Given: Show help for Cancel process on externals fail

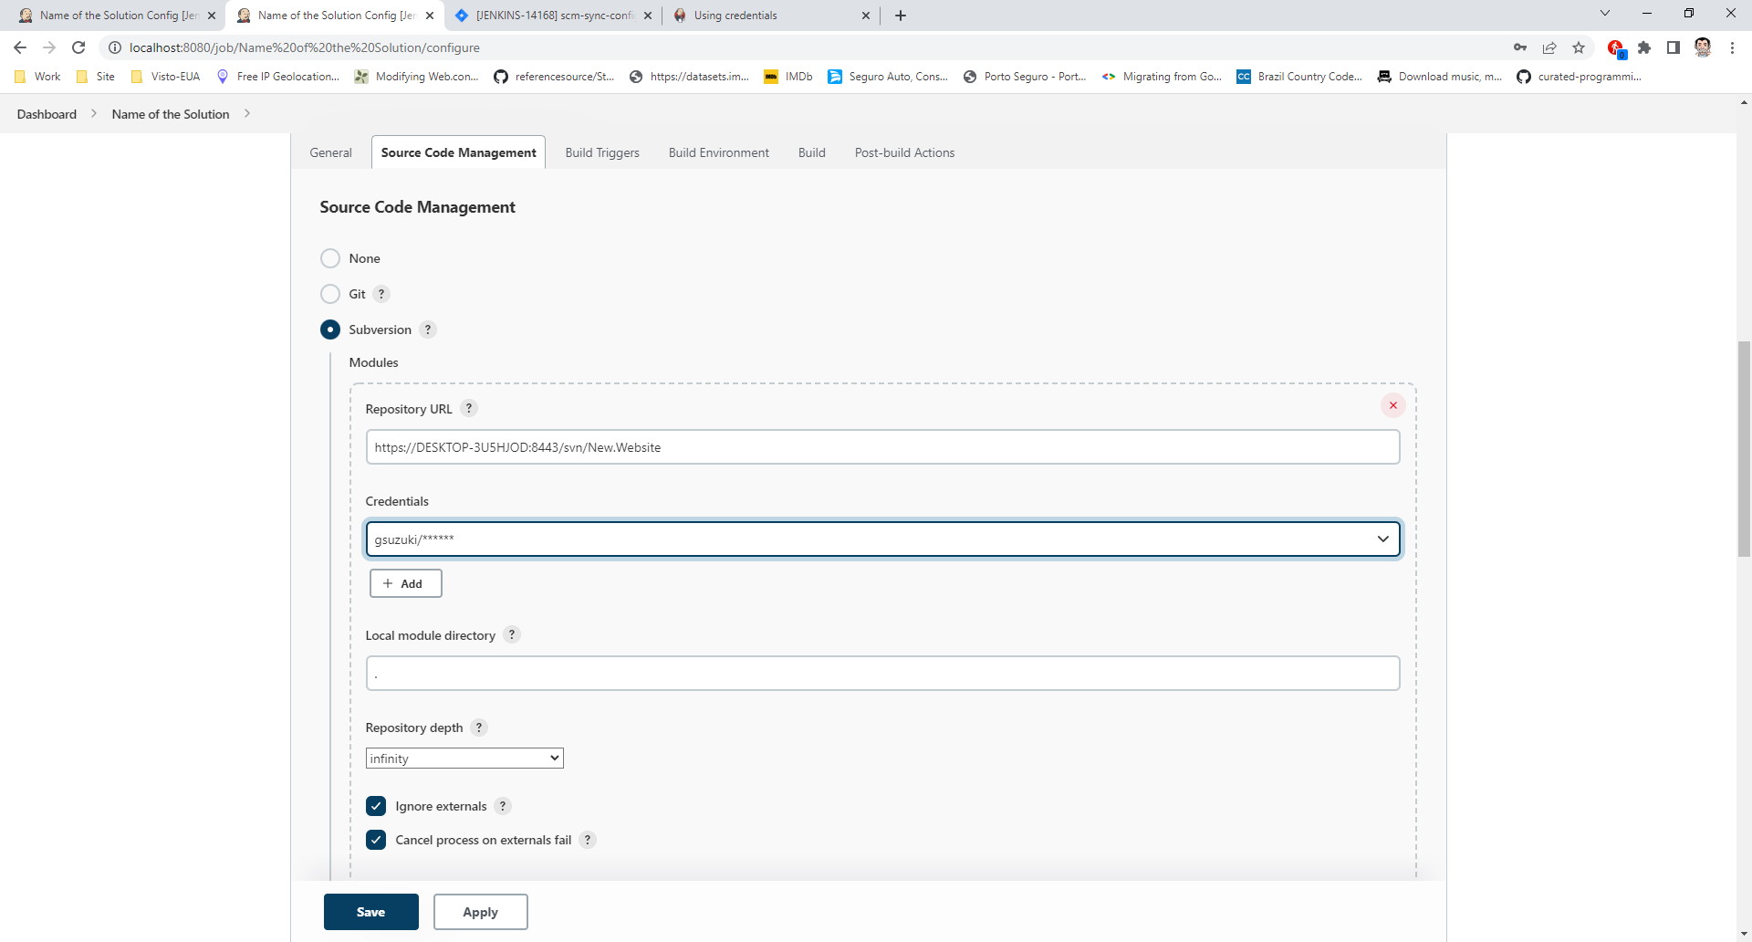Looking at the screenshot, I should tap(588, 840).
